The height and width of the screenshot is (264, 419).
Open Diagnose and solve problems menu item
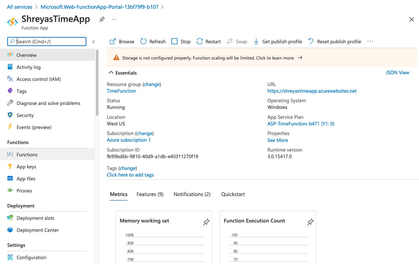click(47, 103)
